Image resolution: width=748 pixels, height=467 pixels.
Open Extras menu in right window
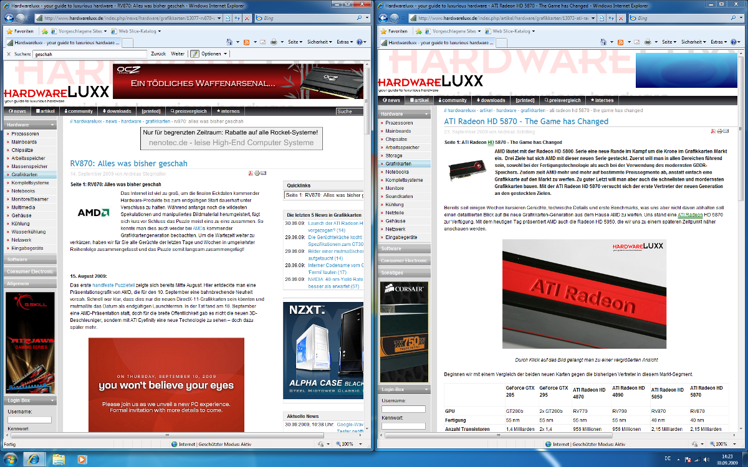[719, 42]
